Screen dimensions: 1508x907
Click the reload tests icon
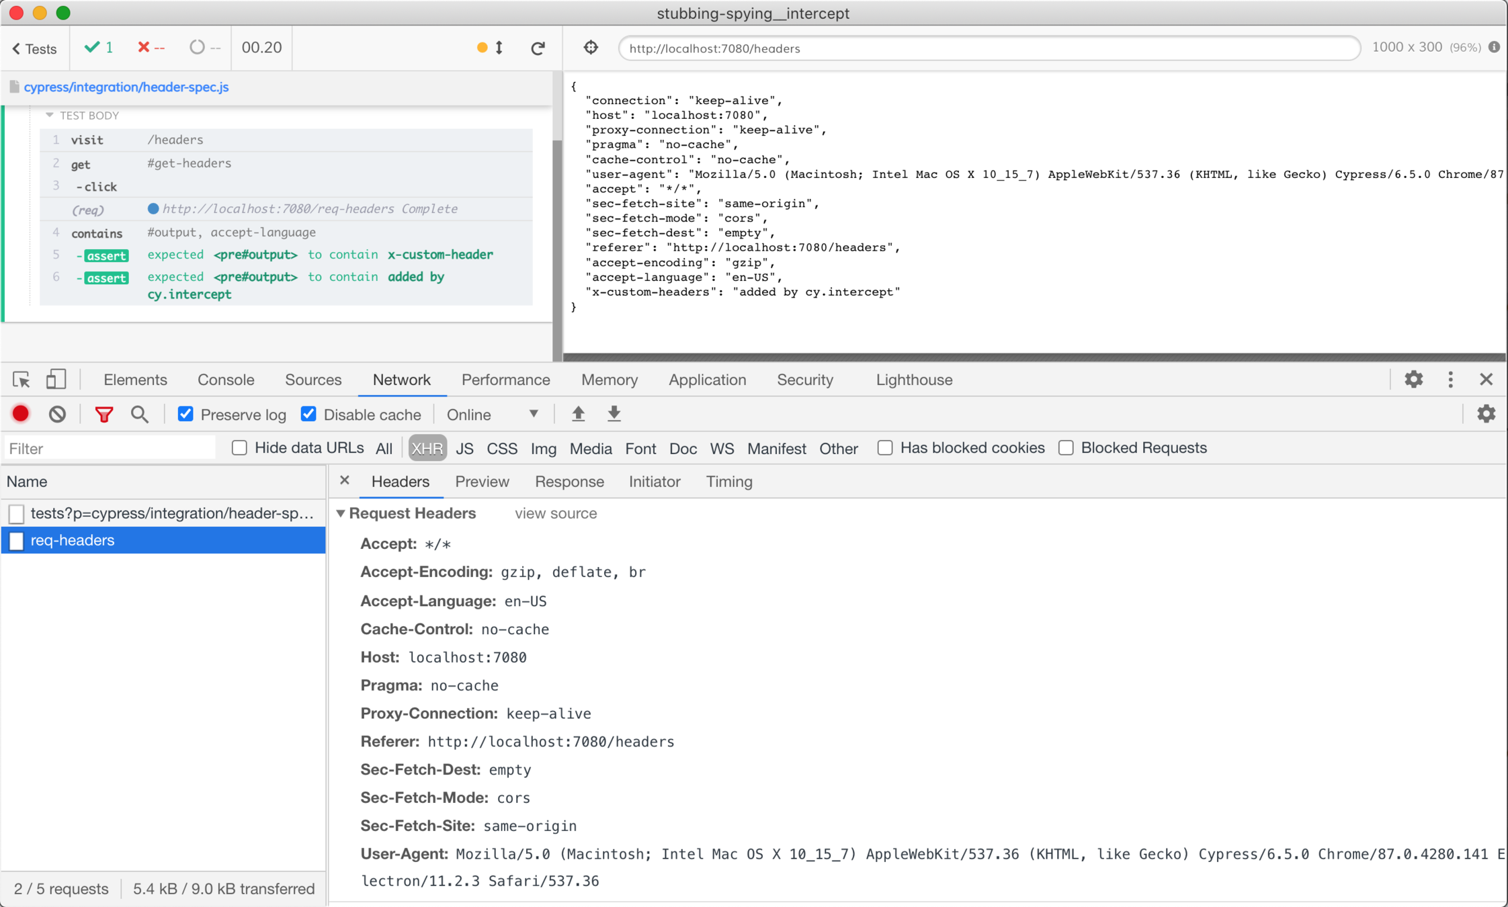pyautogui.click(x=538, y=48)
